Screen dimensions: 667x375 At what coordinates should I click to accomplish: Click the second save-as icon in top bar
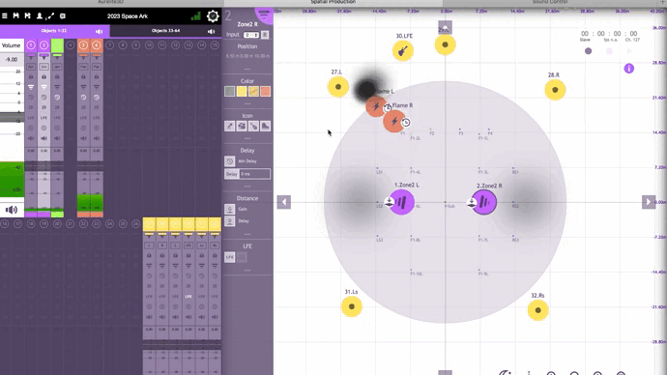pyautogui.click(x=28, y=16)
